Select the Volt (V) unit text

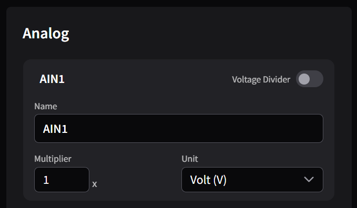pyautogui.click(x=208, y=180)
